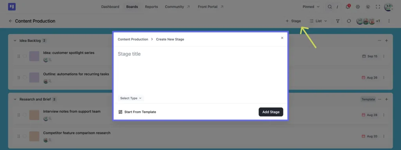Viewport: 401px width, 150px height.
Task: Click the Interview notes orange thumbnail
Action: [34, 115]
